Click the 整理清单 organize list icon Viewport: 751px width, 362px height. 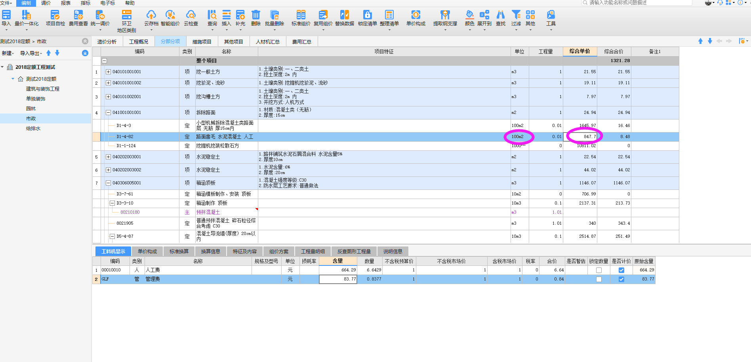tap(389, 15)
